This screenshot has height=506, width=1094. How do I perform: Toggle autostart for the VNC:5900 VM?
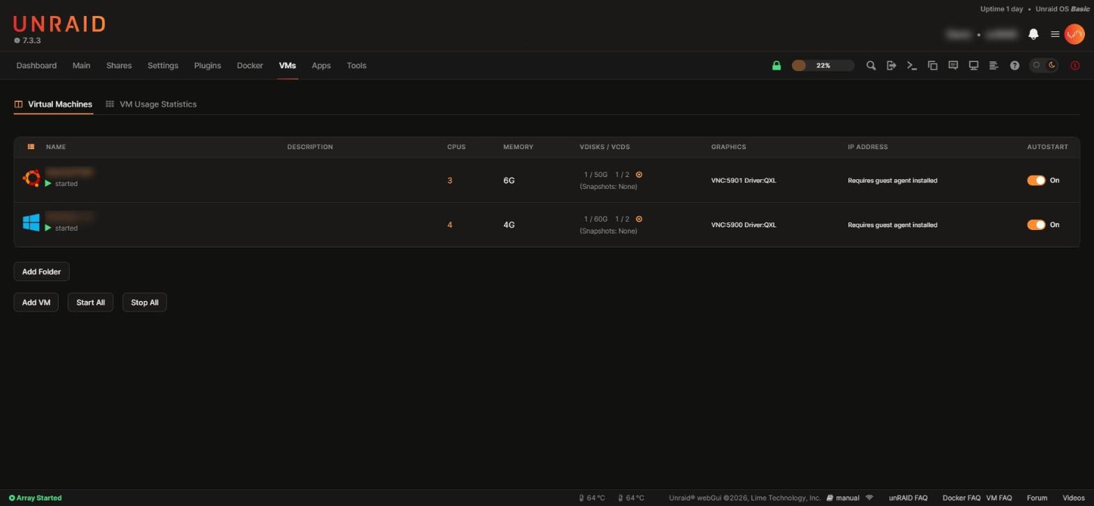coord(1036,225)
